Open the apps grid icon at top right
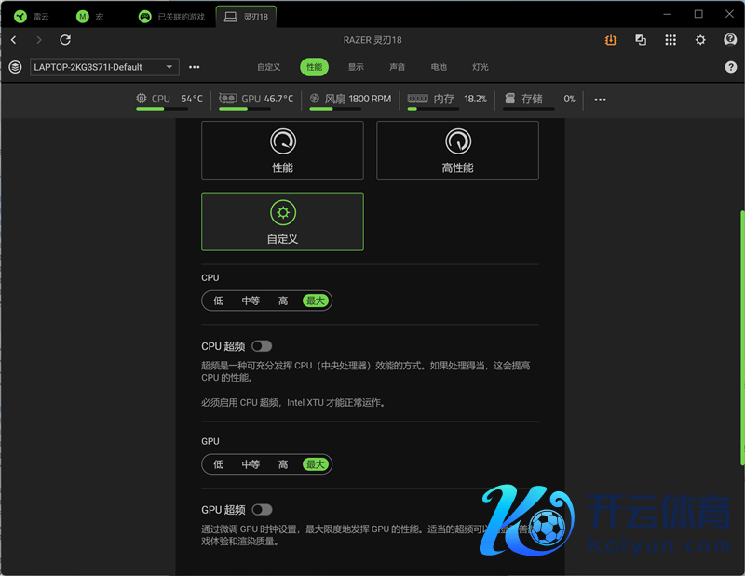745x576 pixels. click(670, 40)
